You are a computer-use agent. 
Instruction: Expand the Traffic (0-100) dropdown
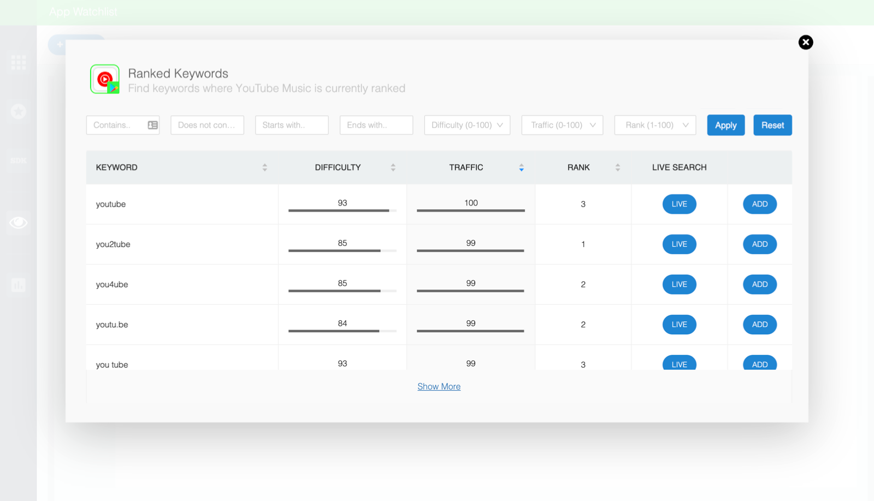tap(562, 125)
